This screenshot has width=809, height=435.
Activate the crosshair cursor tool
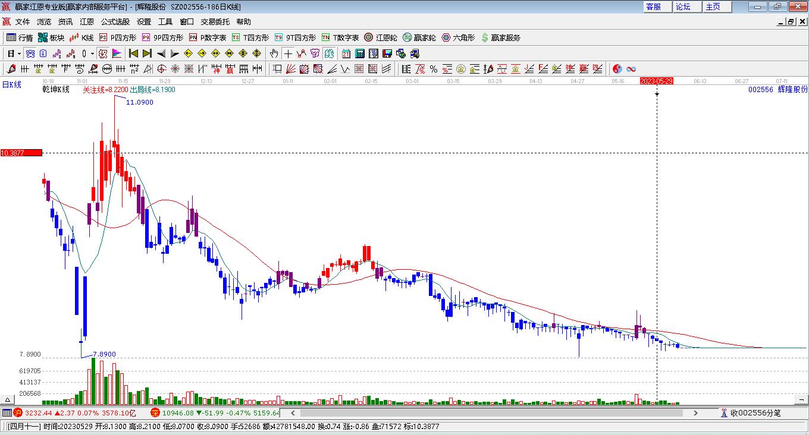pos(288,53)
